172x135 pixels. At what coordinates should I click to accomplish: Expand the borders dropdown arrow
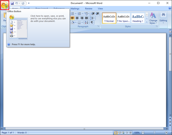pyautogui.click(x=82, y=23)
